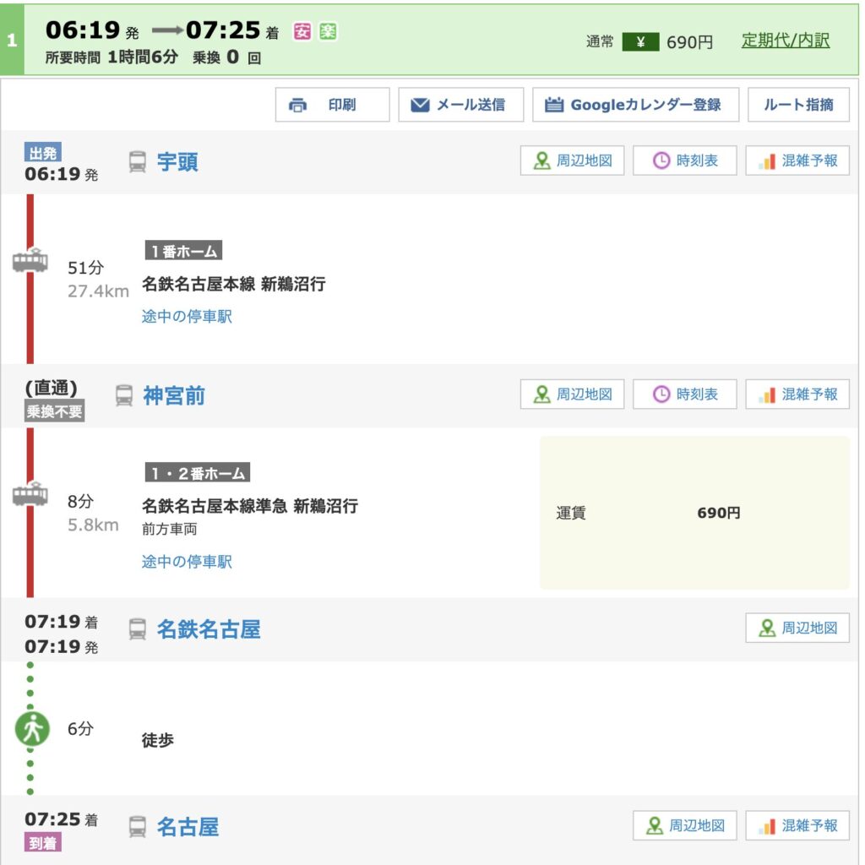The width and height of the screenshot is (865, 865).
Task: Click the green 楽 badge in header
Action: tap(327, 32)
